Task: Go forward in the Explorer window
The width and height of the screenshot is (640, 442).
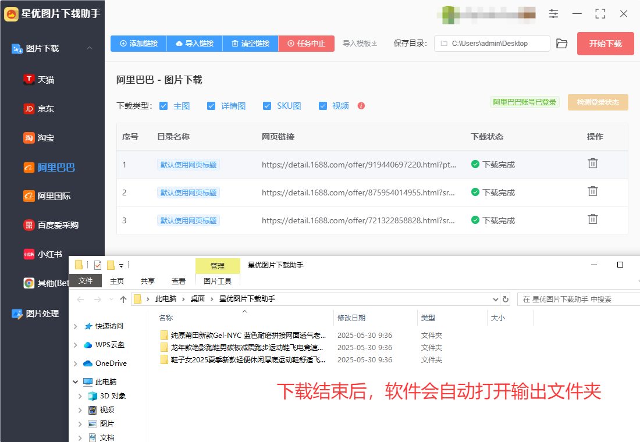Action: [x=98, y=300]
